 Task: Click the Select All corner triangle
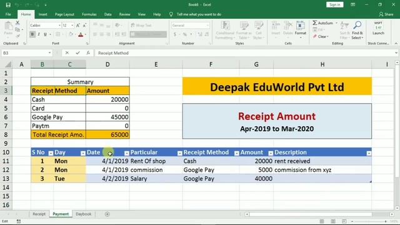tap(8, 64)
